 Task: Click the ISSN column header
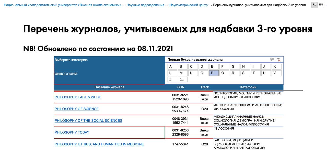180,87
